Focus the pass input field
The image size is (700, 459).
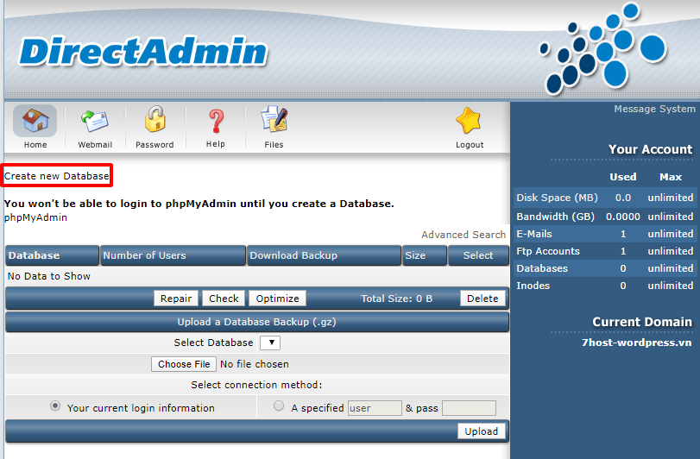coord(469,408)
